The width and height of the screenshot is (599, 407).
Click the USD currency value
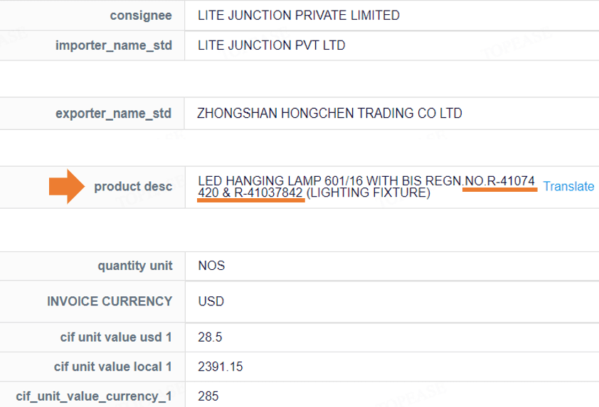coord(211,301)
